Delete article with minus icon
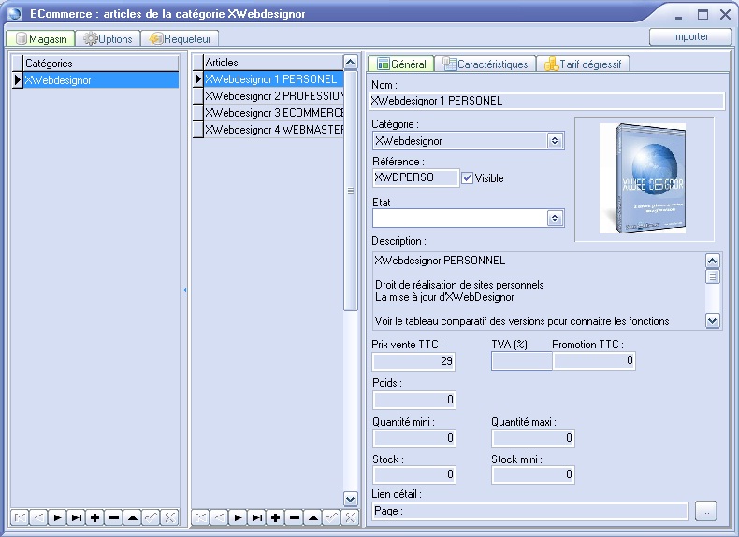The width and height of the screenshot is (739, 537). click(x=295, y=517)
